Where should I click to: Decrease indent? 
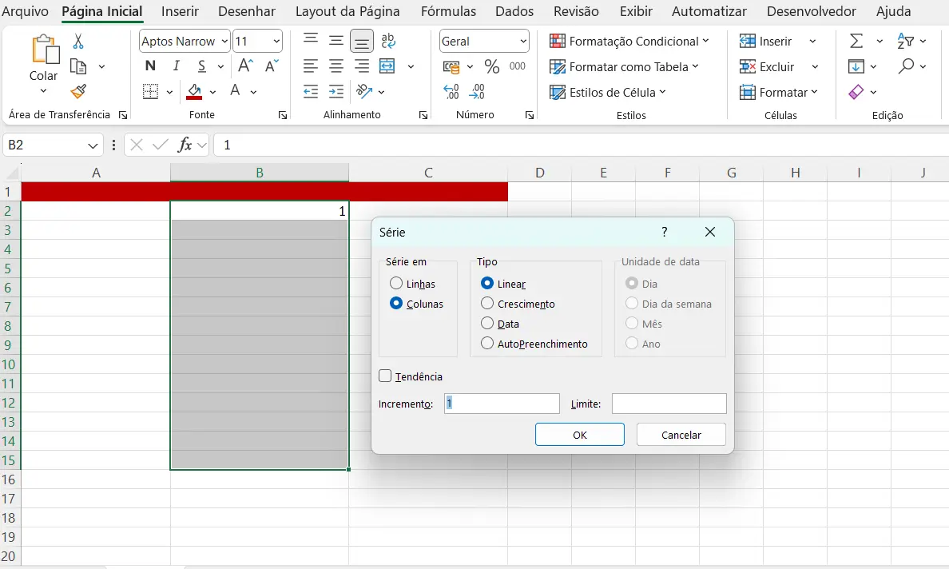click(311, 91)
